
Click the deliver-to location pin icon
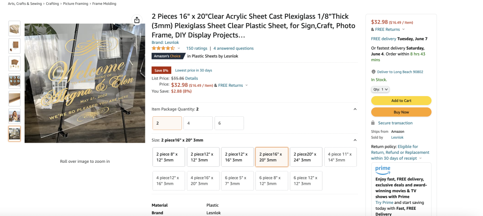pyautogui.click(x=373, y=72)
